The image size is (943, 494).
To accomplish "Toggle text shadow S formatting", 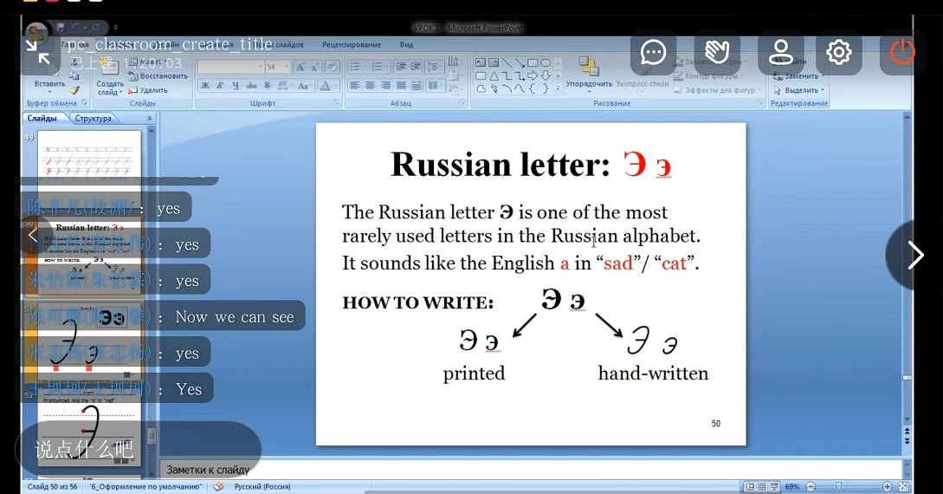I will coord(267,86).
